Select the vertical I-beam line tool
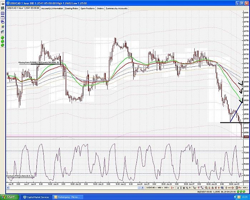Viewport: 250px width, 200px height. (181, 188)
